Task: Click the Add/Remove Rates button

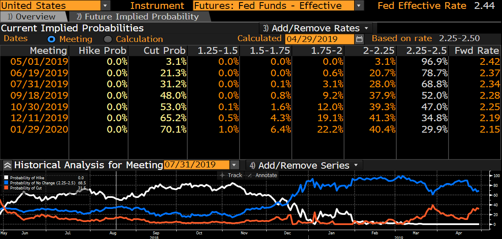Action: tap(316, 28)
